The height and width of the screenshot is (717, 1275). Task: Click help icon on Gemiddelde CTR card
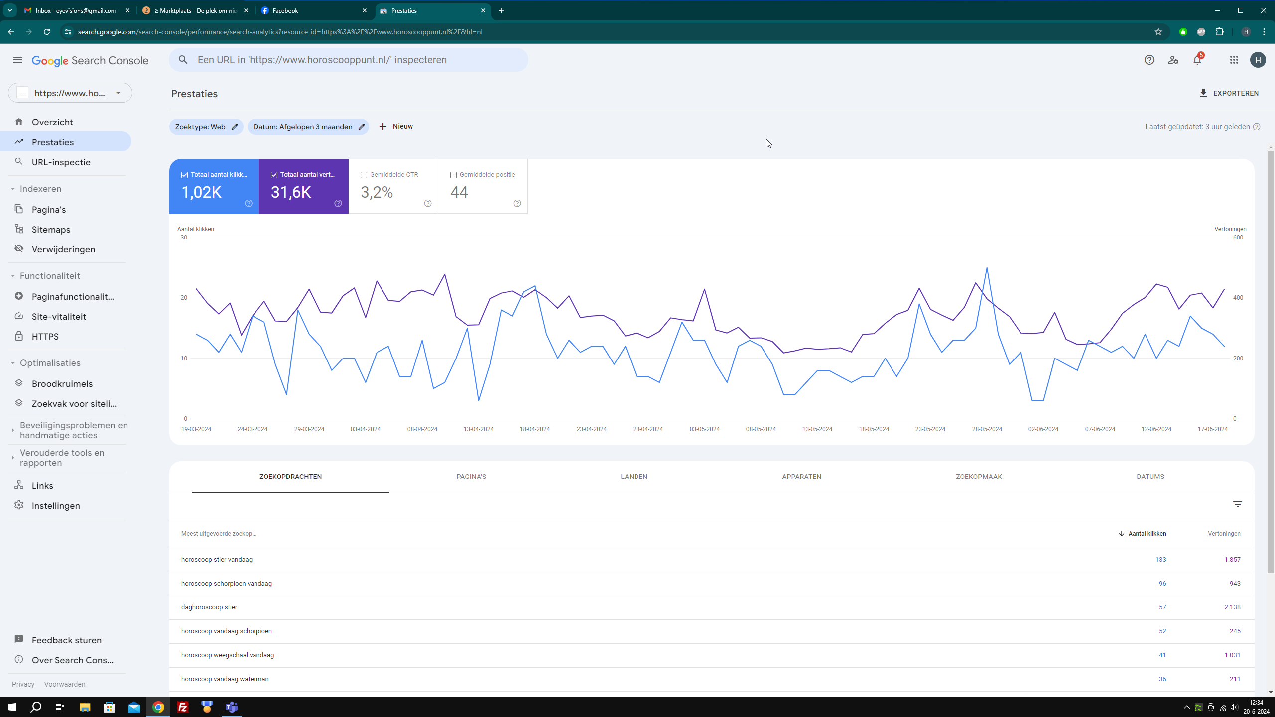(428, 203)
